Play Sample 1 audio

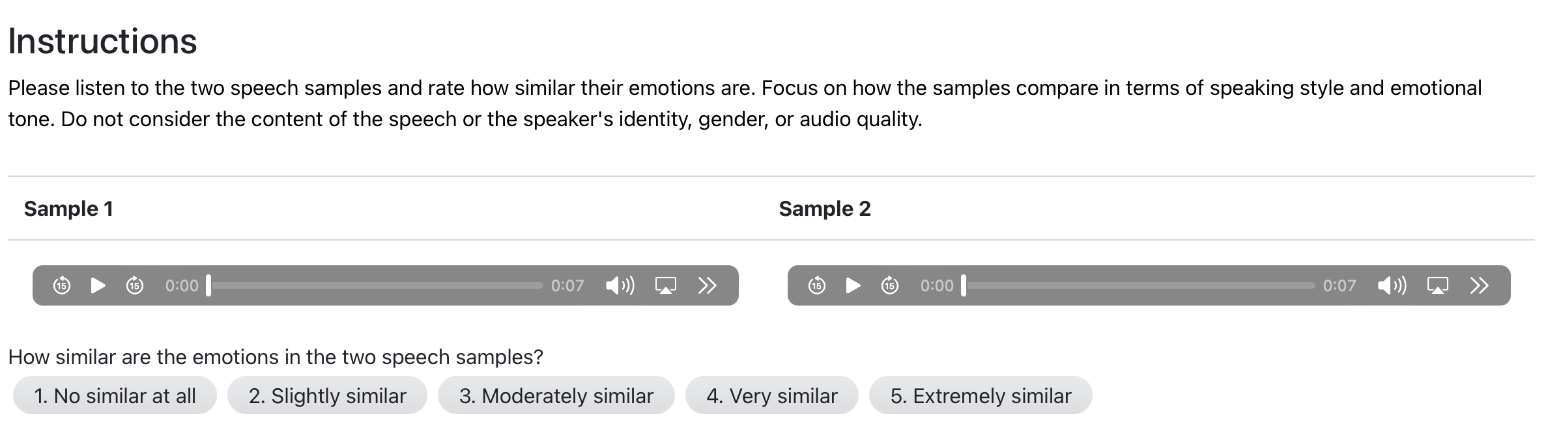point(98,285)
